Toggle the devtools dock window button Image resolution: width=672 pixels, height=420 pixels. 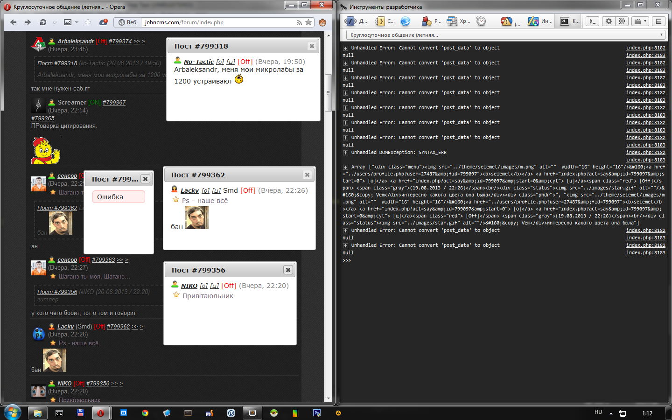click(658, 21)
